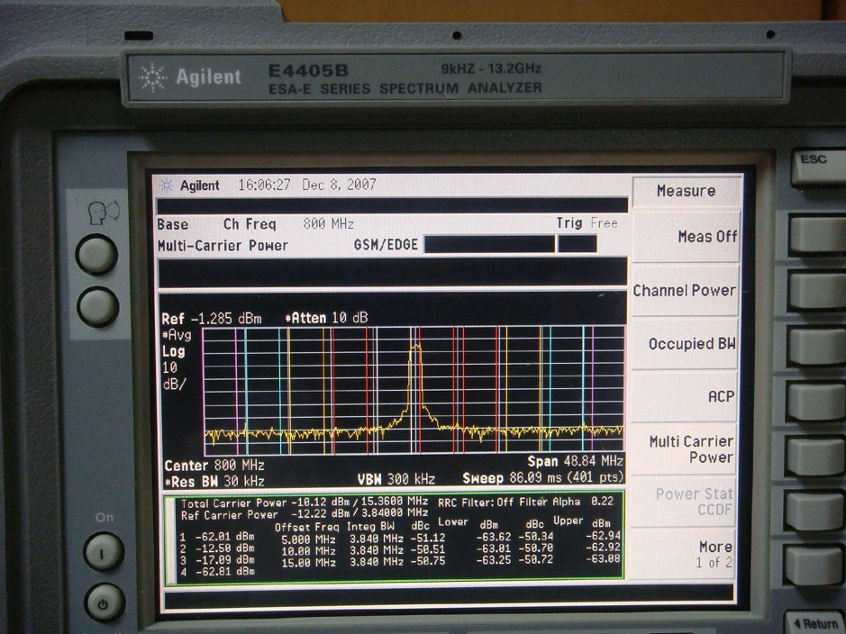Choose the Multi Carrier Power softkey label

(691, 449)
